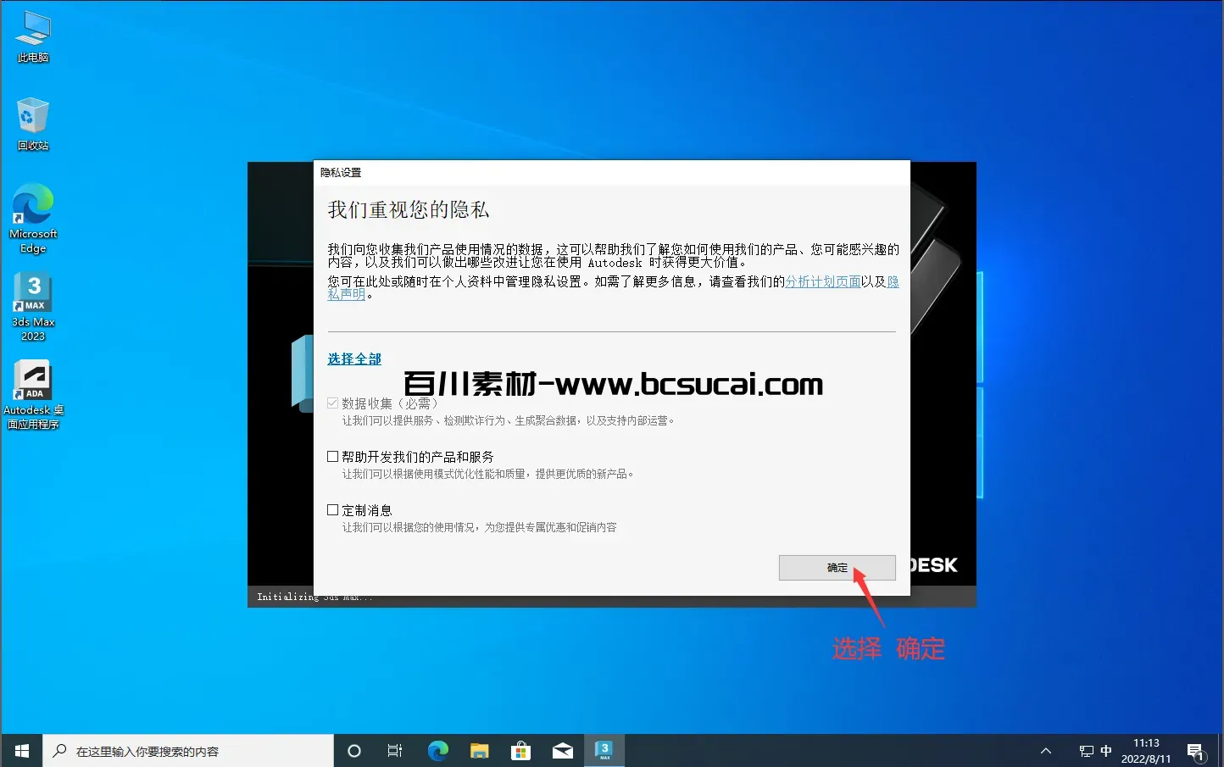Launch Edge from the taskbar
The image size is (1224, 767).
coord(437,751)
